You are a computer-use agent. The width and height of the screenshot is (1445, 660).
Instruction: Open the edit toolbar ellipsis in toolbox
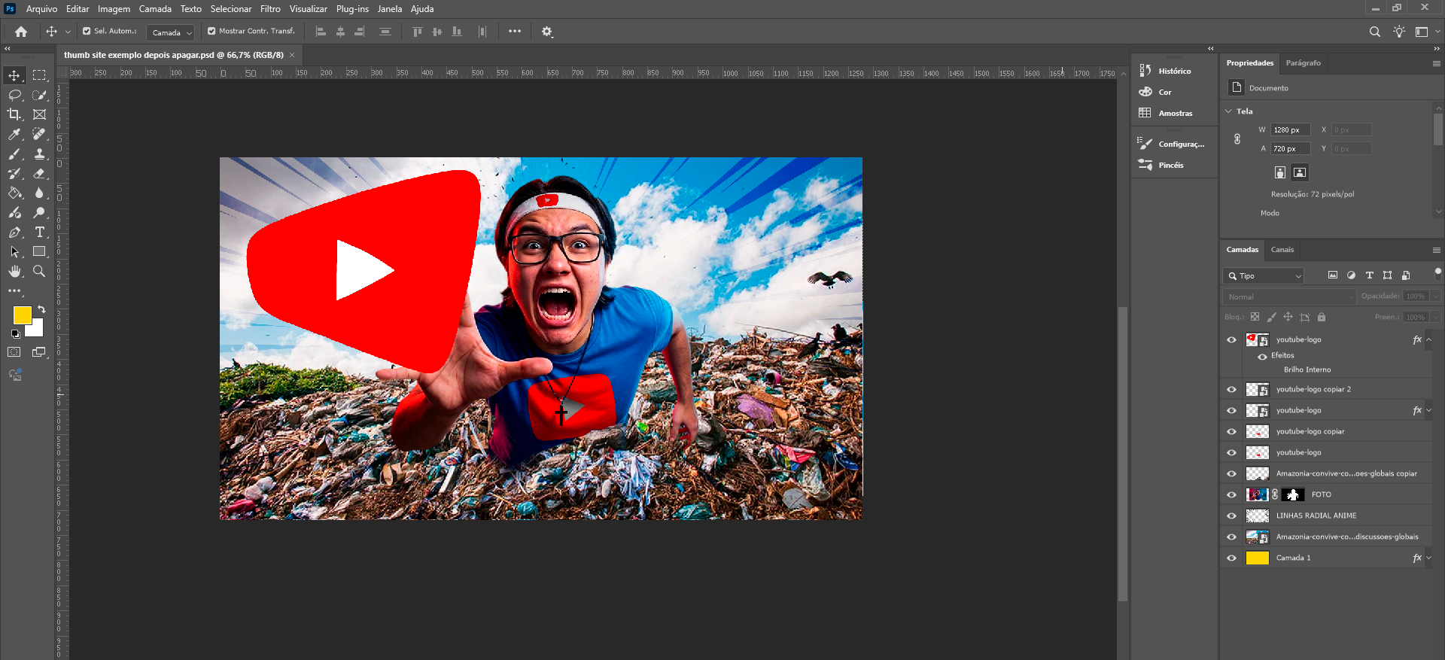[14, 290]
